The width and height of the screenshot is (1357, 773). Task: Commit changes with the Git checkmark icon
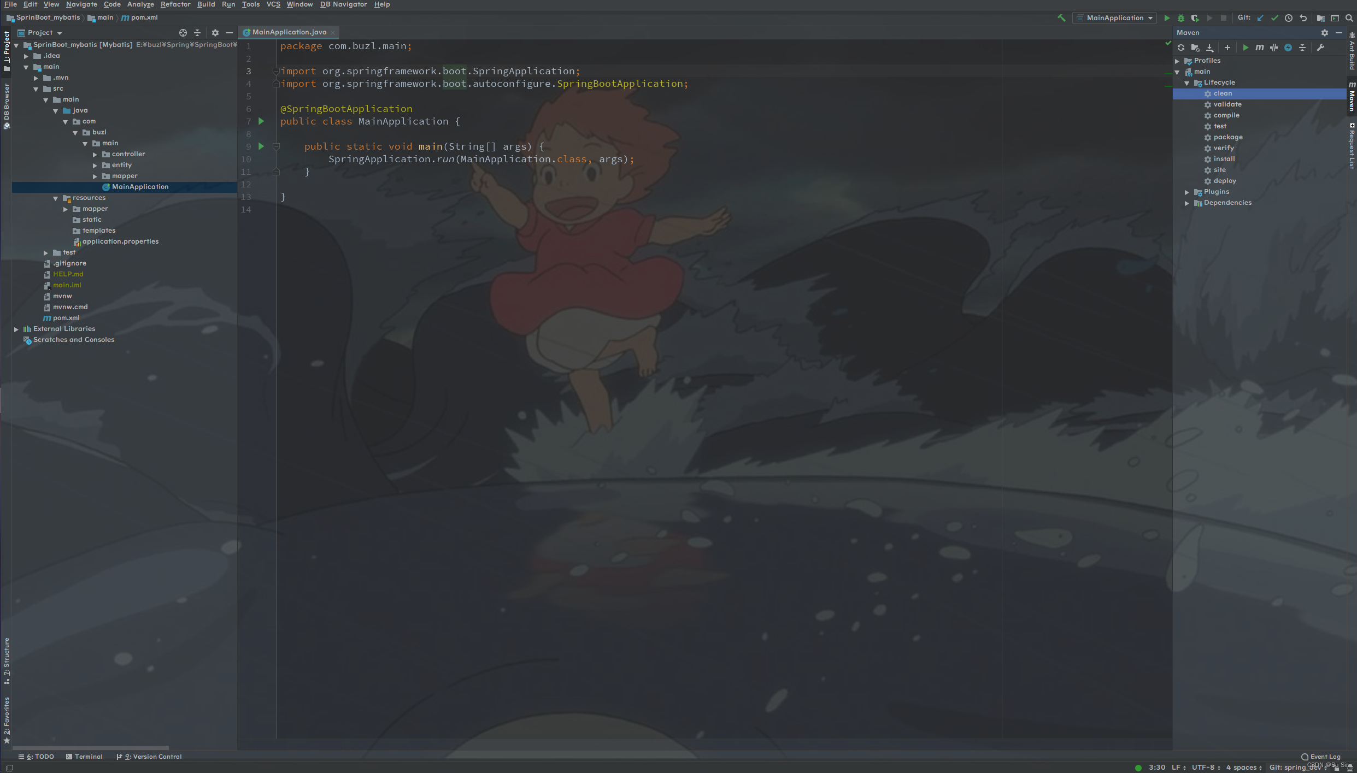point(1275,17)
